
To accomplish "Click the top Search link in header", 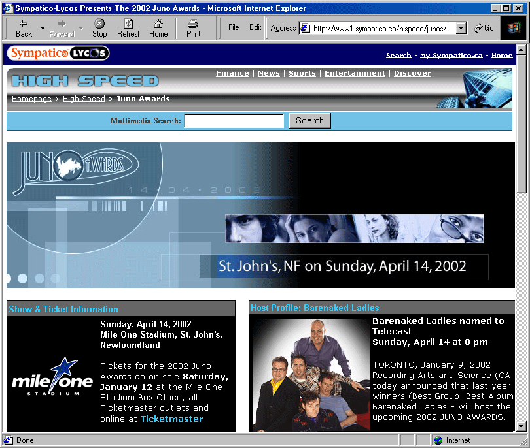I will [398, 56].
